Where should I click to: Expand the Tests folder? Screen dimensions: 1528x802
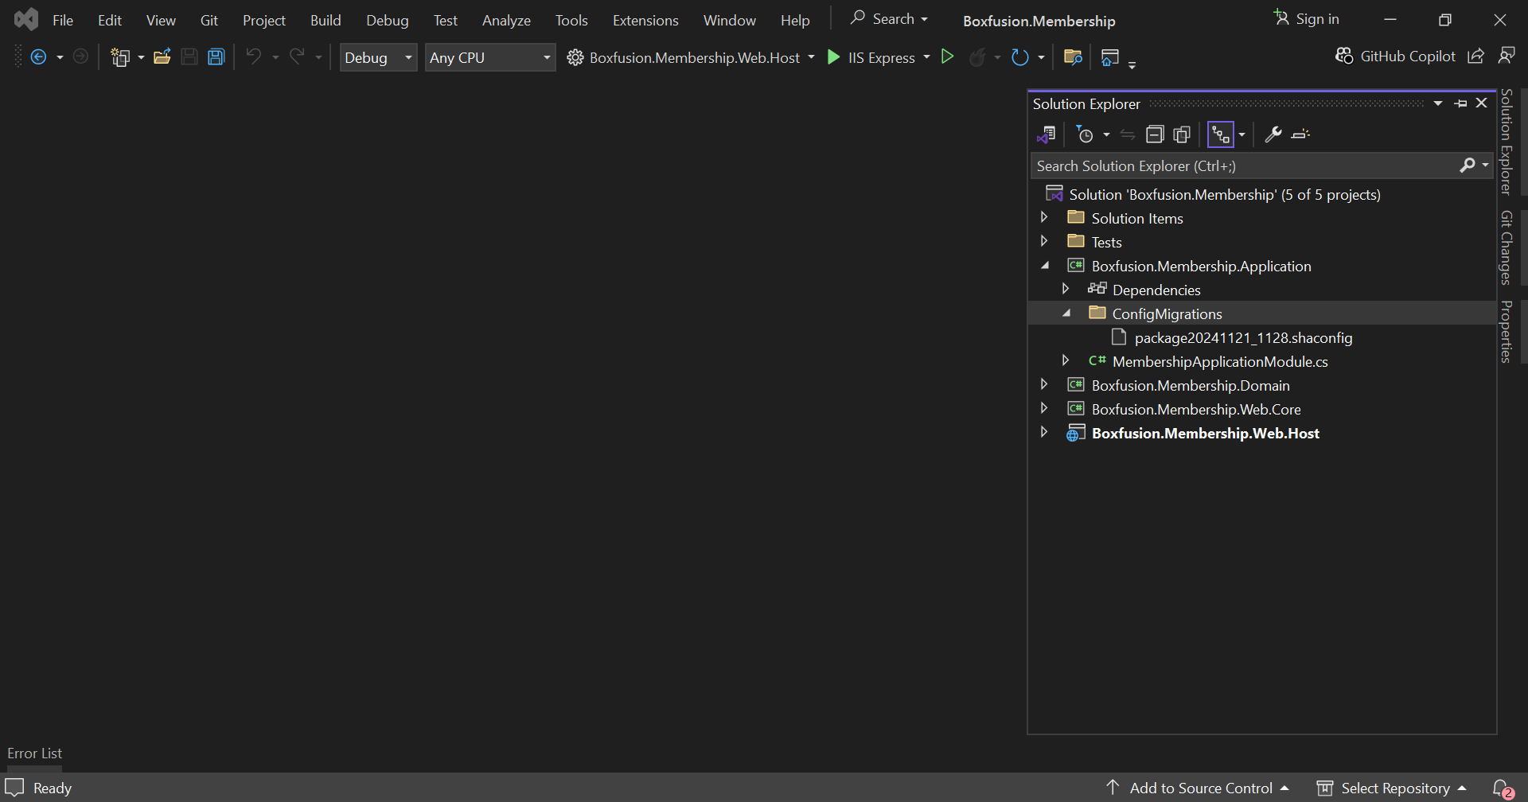click(x=1044, y=241)
